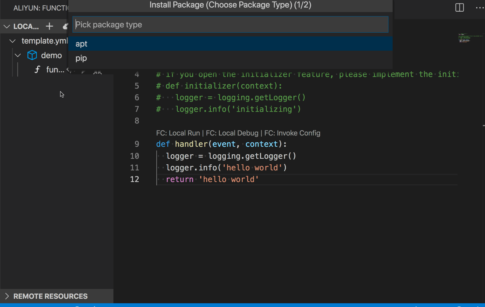485x307 pixels.
Task: Open the editor More Actions ellipsis
Action: [x=480, y=8]
